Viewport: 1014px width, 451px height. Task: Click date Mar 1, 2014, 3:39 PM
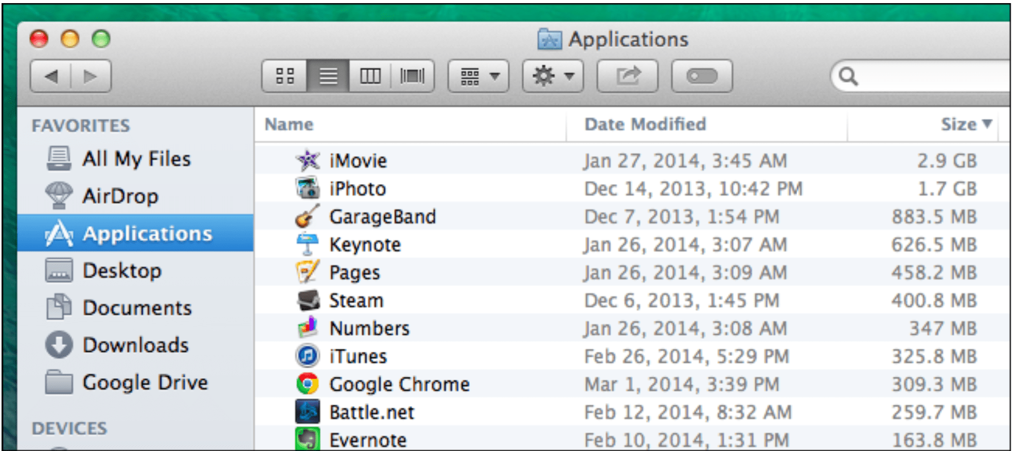(x=681, y=384)
